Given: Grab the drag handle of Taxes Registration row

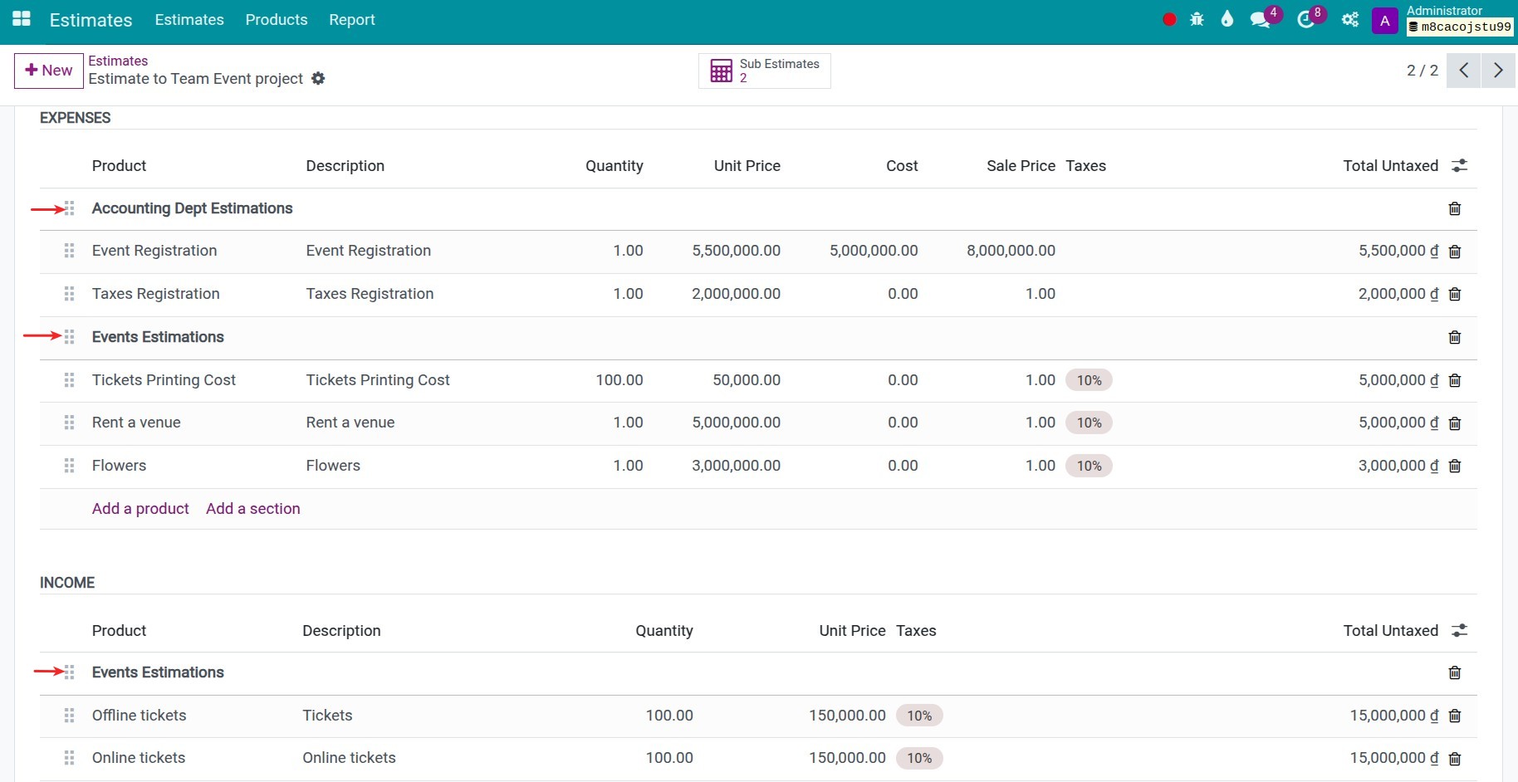Looking at the screenshot, I should (x=70, y=294).
